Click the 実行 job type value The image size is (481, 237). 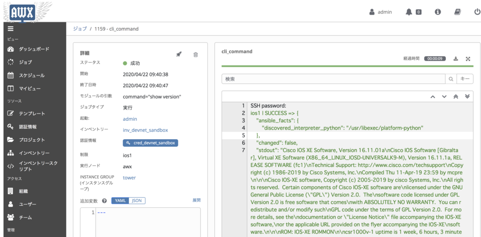click(x=127, y=108)
